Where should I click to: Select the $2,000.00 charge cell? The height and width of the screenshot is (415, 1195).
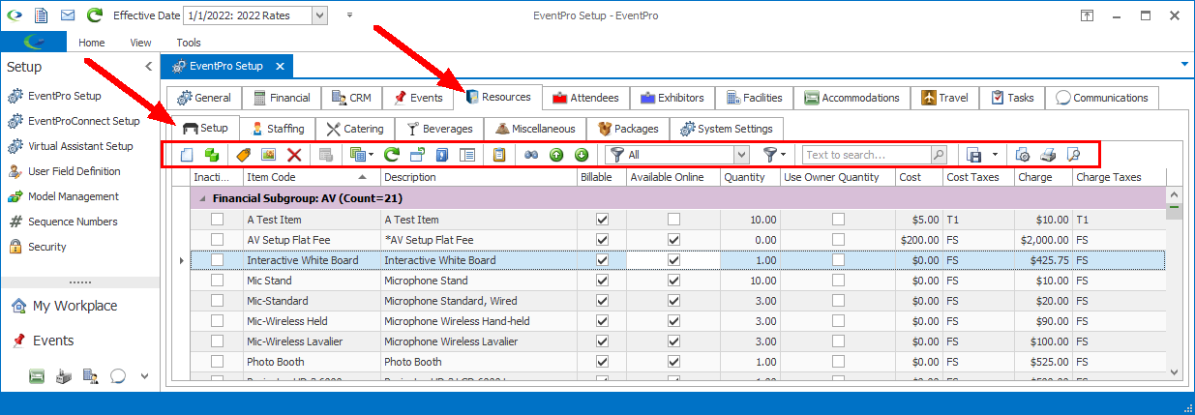pos(1043,240)
